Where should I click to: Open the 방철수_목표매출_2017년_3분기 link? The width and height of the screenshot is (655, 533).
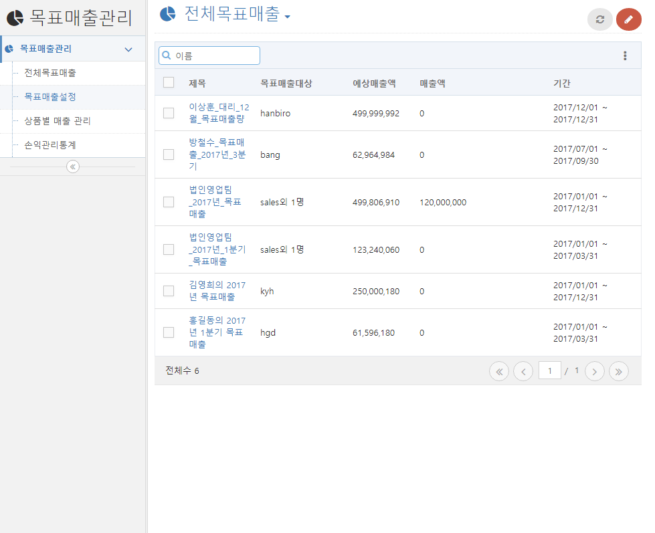point(217,154)
